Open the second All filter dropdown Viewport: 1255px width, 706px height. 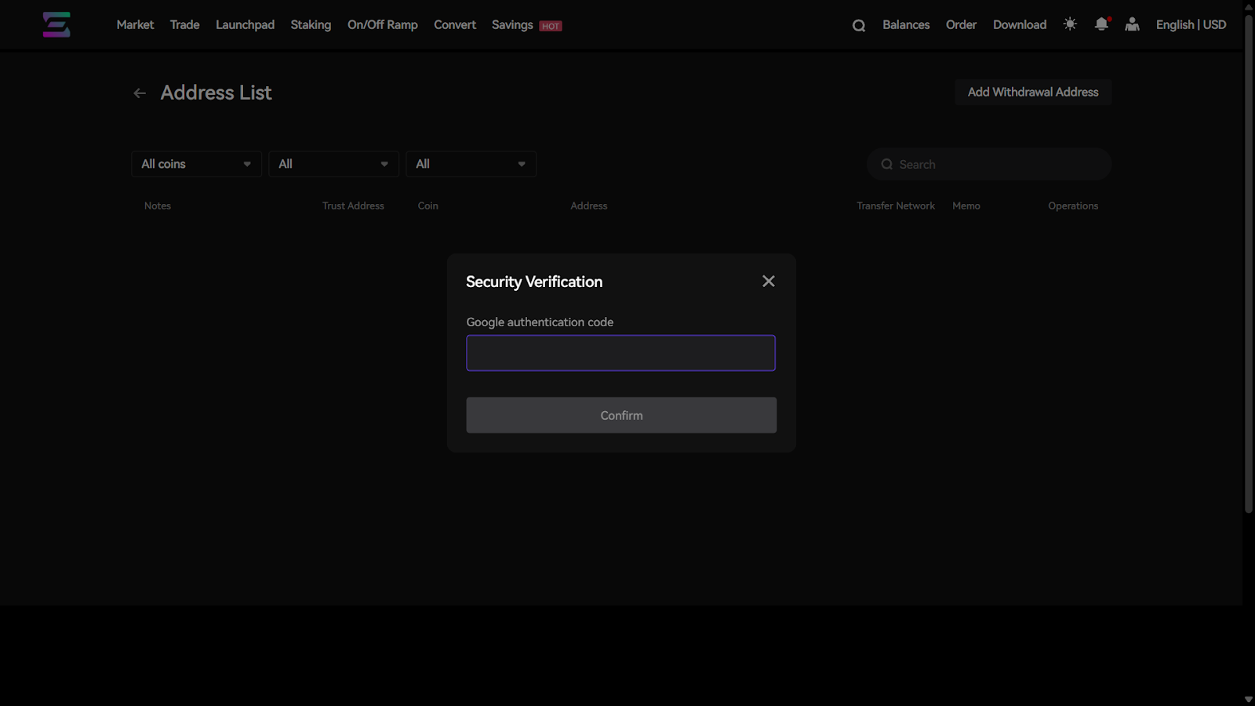click(333, 164)
